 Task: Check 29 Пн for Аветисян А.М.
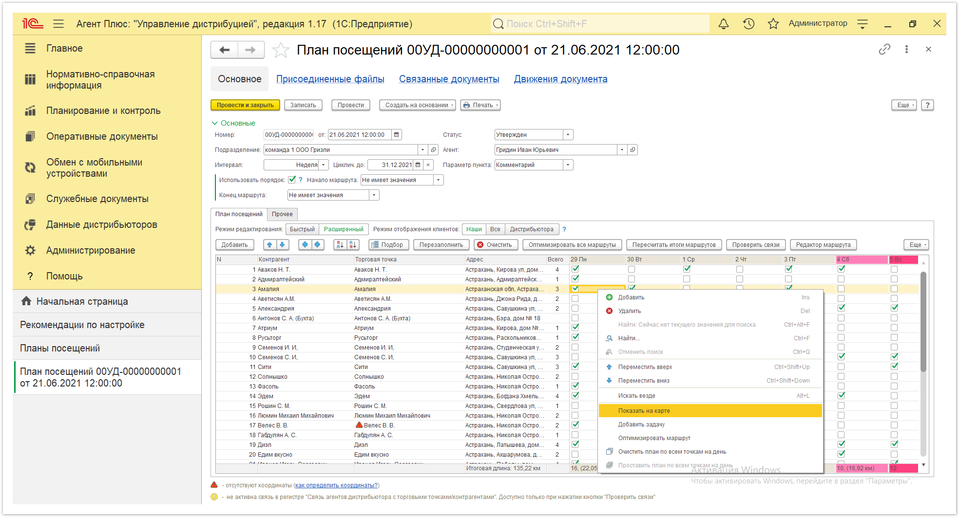point(575,298)
